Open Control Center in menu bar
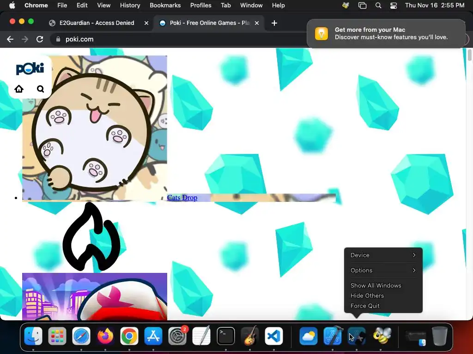This screenshot has height=354, width=473. (394, 6)
